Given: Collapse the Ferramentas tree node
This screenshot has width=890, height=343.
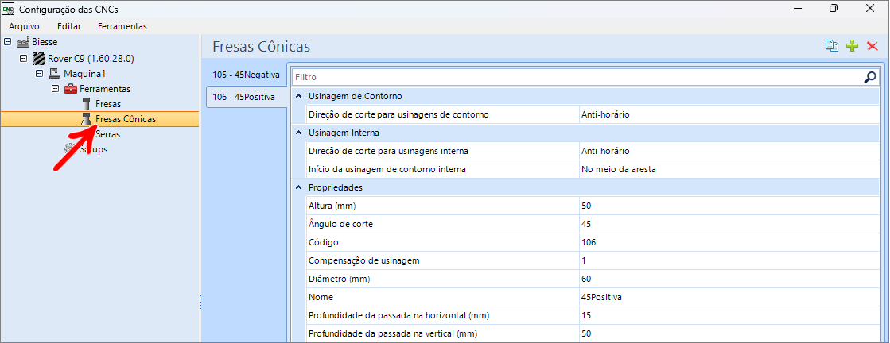Looking at the screenshot, I should (55, 89).
